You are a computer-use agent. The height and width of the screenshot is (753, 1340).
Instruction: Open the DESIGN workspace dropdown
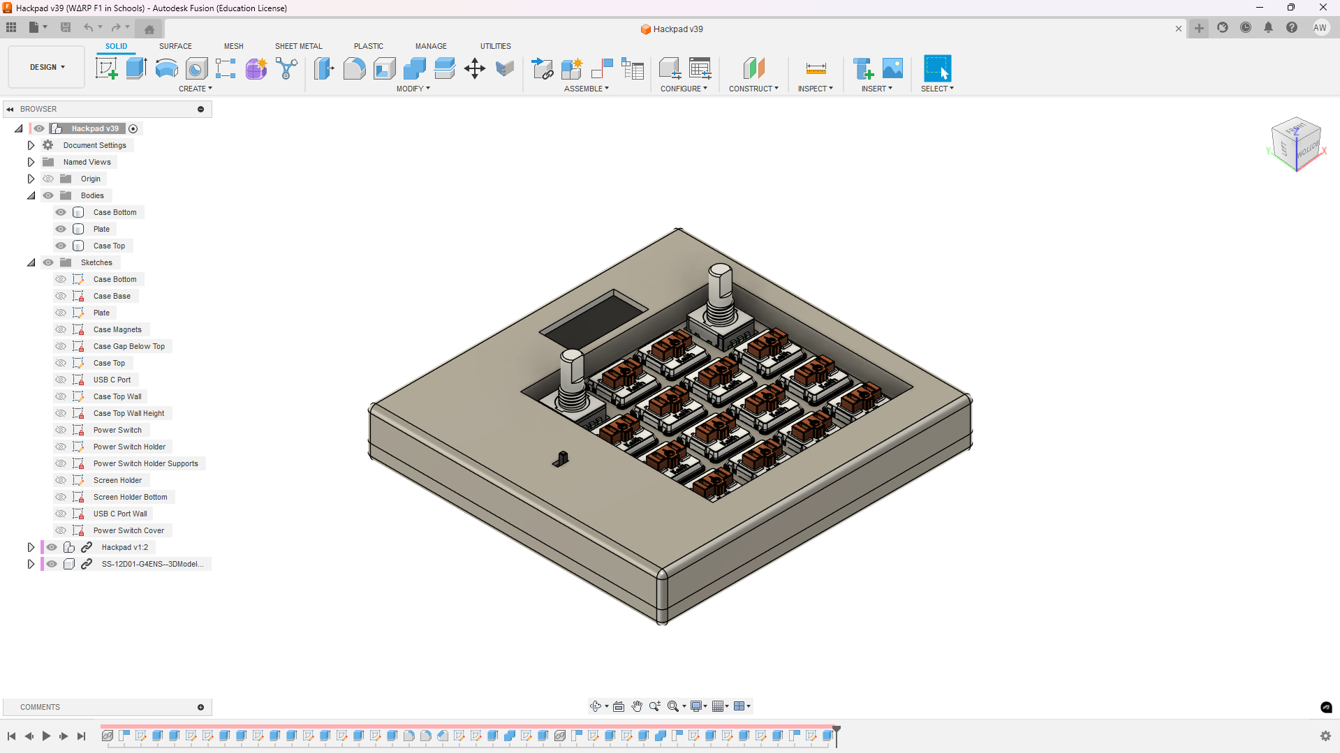point(46,66)
